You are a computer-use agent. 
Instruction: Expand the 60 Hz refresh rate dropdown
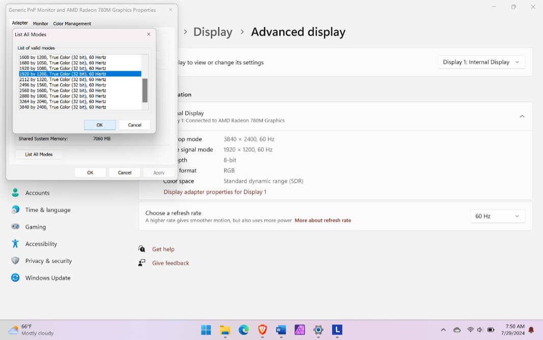(x=497, y=216)
